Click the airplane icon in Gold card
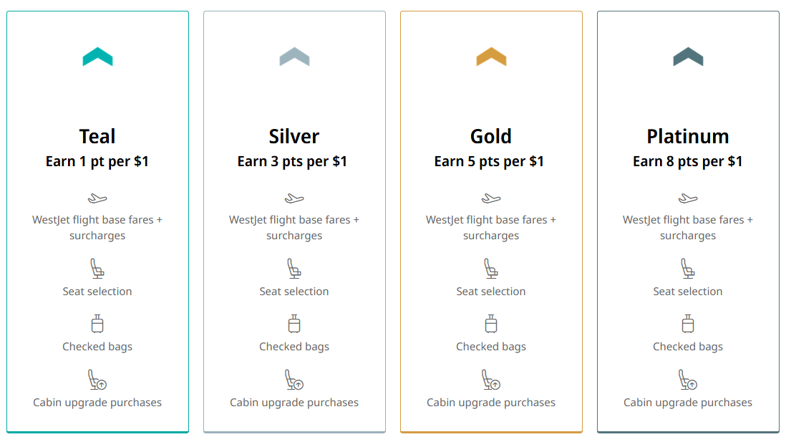 coord(491,198)
